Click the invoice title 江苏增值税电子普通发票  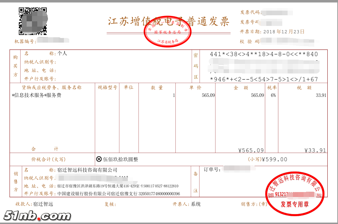tap(169, 21)
